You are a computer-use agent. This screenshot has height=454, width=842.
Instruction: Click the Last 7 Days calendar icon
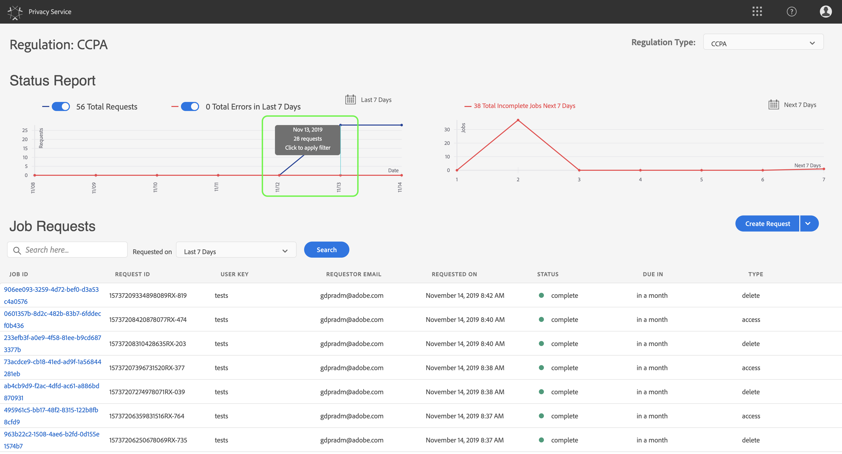point(350,100)
